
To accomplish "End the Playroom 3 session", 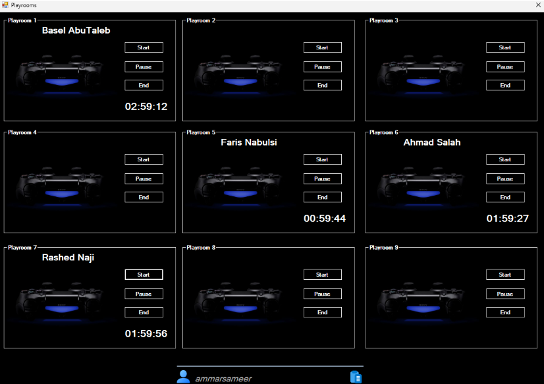I will (x=505, y=86).
